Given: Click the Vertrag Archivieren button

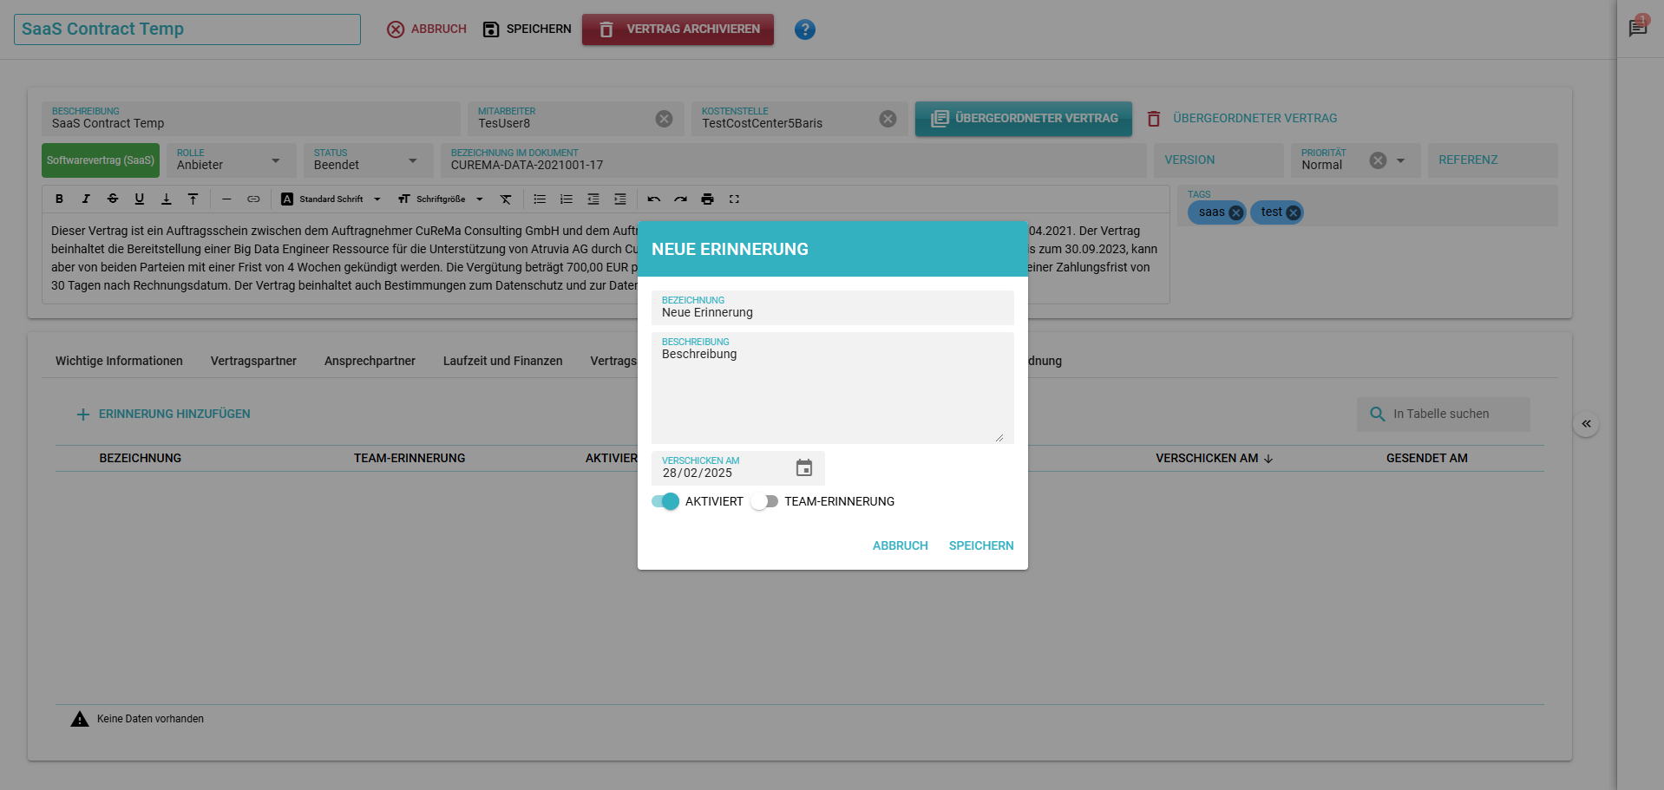Looking at the screenshot, I should [x=678, y=29].
